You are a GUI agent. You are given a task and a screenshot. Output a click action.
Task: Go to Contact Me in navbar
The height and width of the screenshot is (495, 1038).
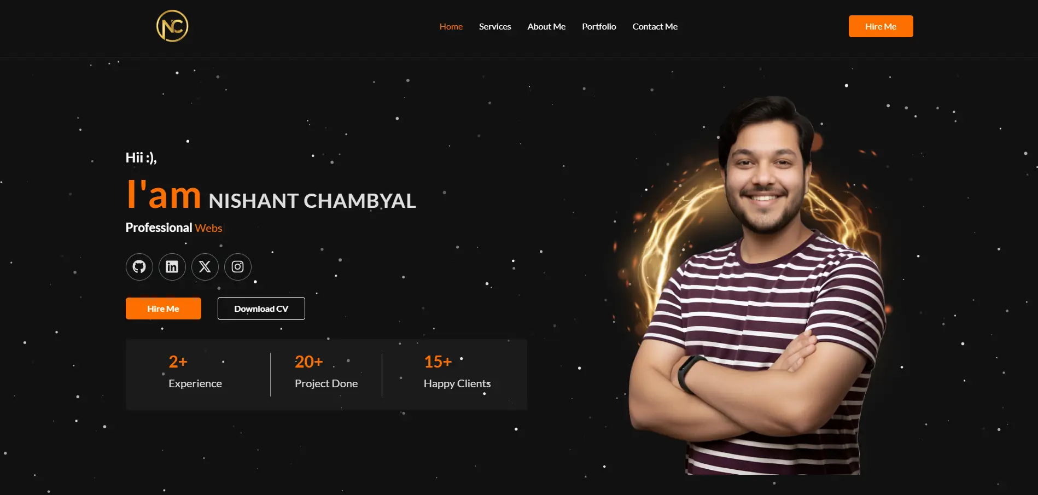655,26
